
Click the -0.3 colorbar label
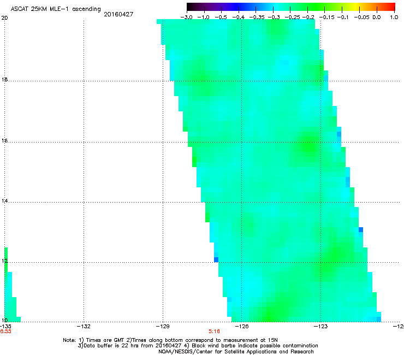[274, 17]
